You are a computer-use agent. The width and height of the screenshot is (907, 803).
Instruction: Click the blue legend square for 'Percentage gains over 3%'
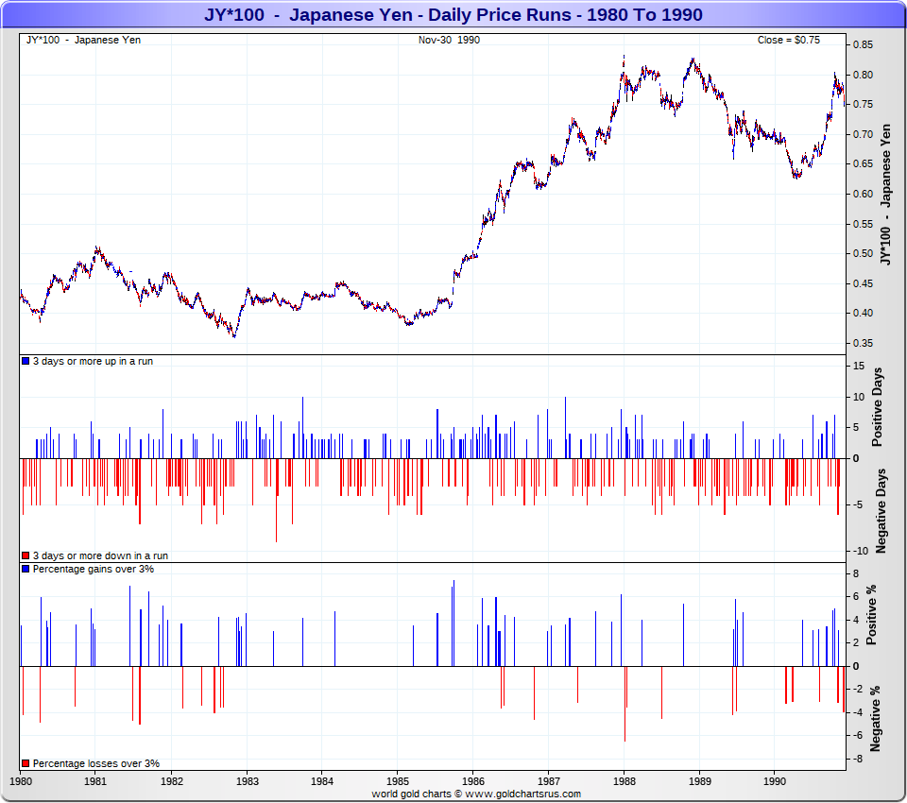tap(26, 569)
